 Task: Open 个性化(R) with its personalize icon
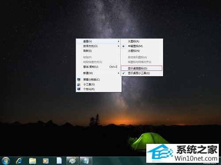pos(99,89)
